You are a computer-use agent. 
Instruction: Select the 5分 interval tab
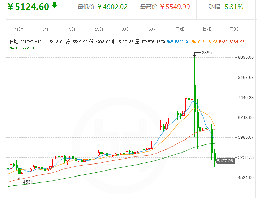[72, 29]
